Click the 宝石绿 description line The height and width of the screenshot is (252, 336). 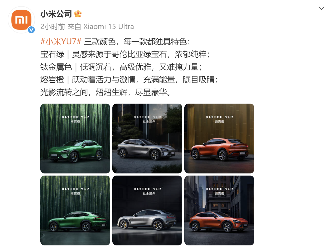click(125, 54)
